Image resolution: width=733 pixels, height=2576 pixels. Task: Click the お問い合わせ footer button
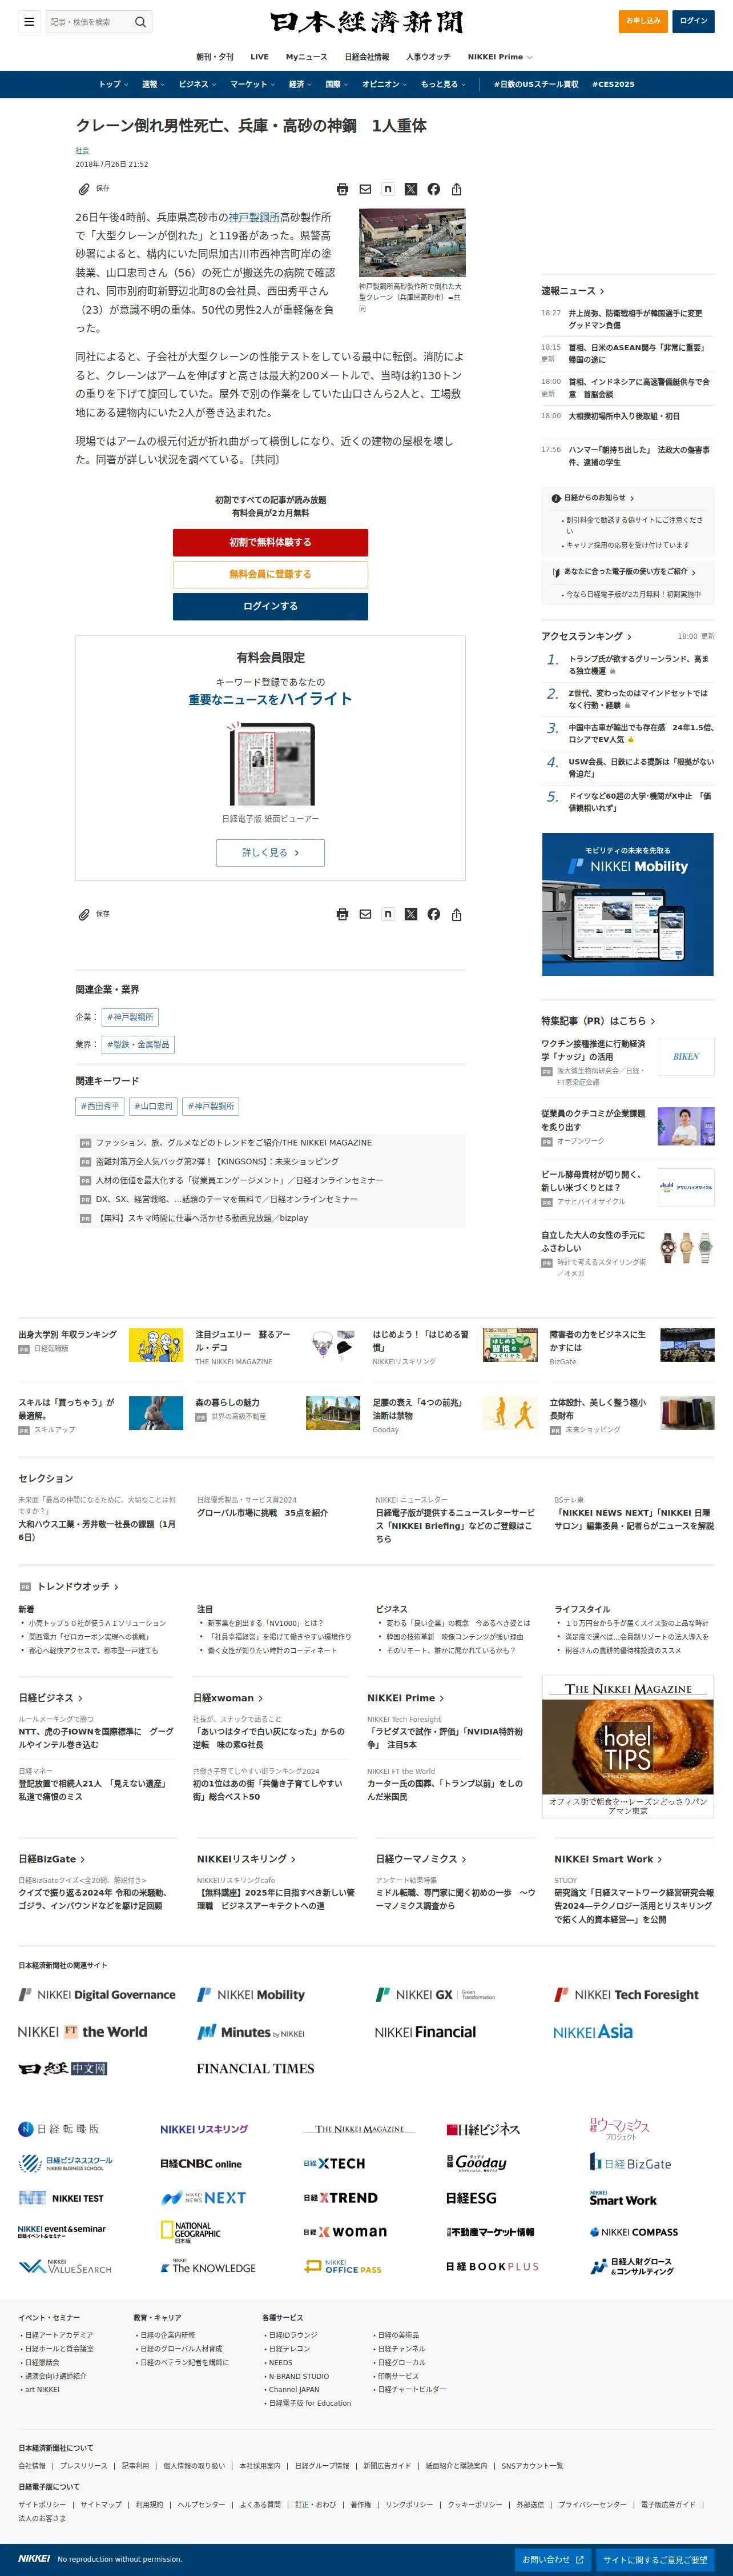pyautogui.click(x=553, y=2559)
